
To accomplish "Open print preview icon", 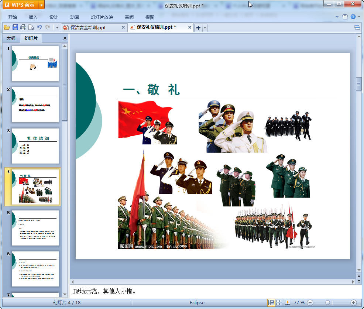I will 31,27.
